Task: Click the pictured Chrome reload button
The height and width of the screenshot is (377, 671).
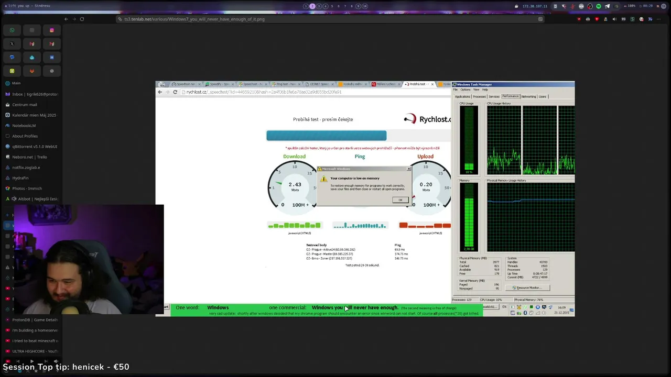Action: tap(175, 92)
